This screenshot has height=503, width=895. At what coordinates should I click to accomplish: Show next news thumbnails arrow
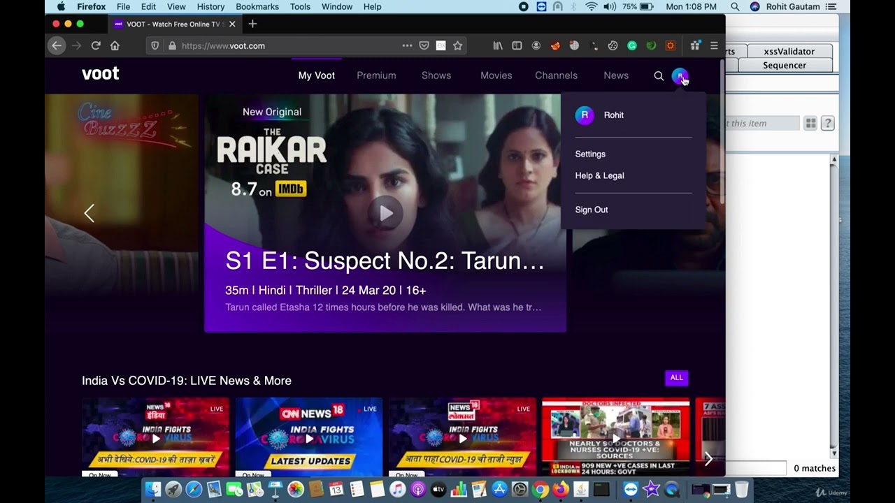(708, 458)
